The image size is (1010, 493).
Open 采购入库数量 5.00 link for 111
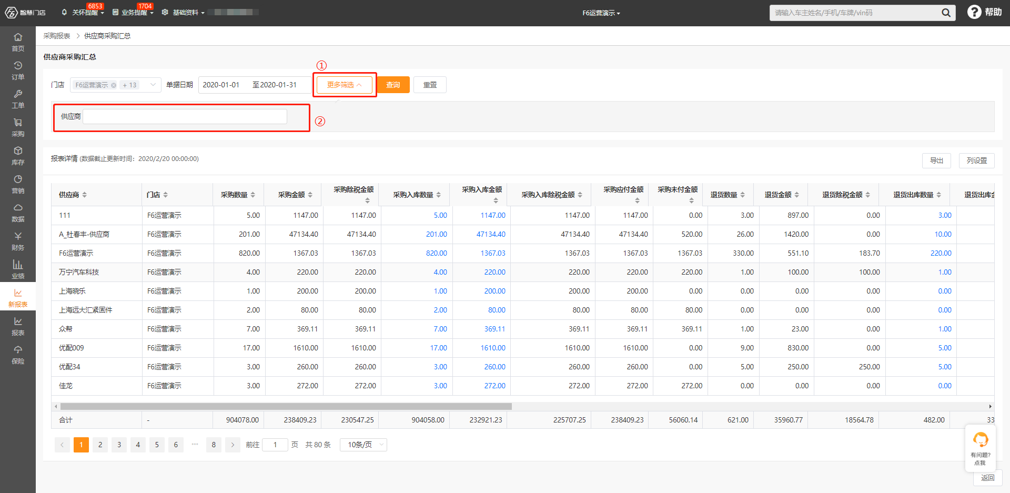tap(440, 215)
